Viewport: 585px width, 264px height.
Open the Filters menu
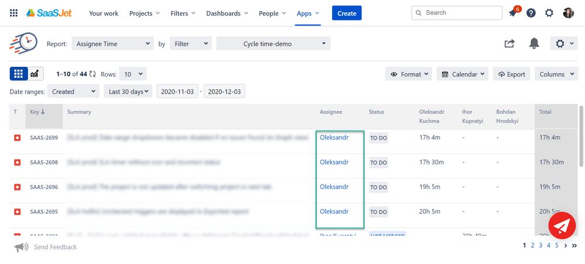[183, 13]
